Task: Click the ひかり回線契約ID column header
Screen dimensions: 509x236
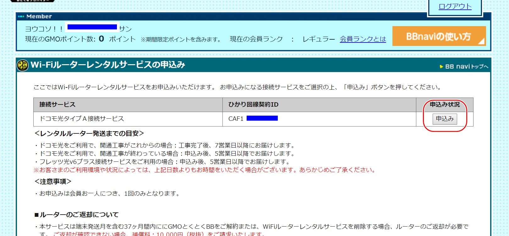Action: click(x=319, y=105)
